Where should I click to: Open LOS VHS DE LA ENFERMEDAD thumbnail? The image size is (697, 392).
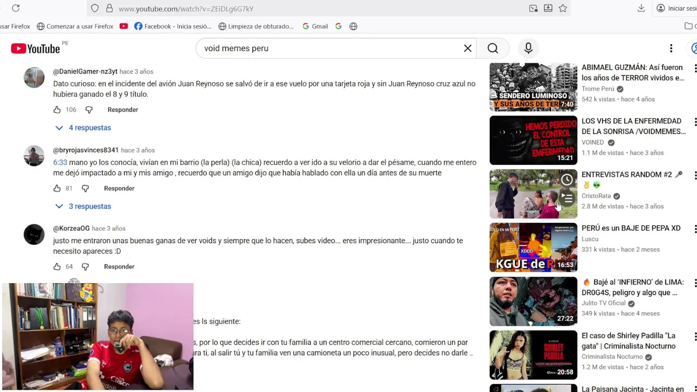tap(533, 140)
